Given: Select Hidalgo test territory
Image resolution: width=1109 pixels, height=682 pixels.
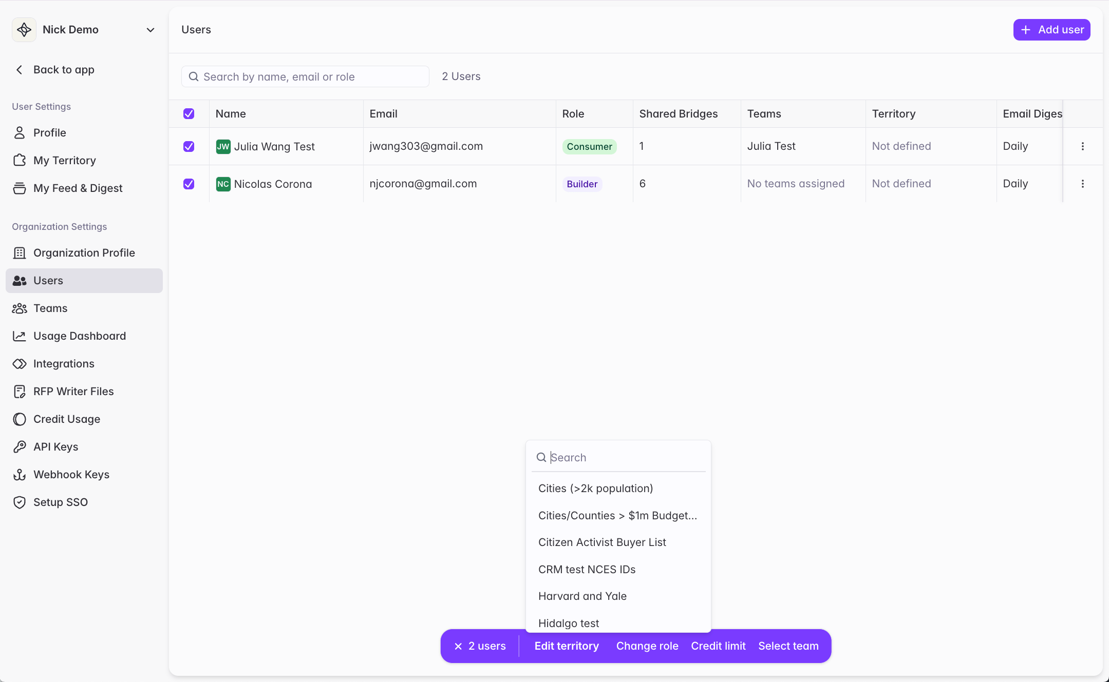Looking at the screenshot, I should (x=618, y=622).
